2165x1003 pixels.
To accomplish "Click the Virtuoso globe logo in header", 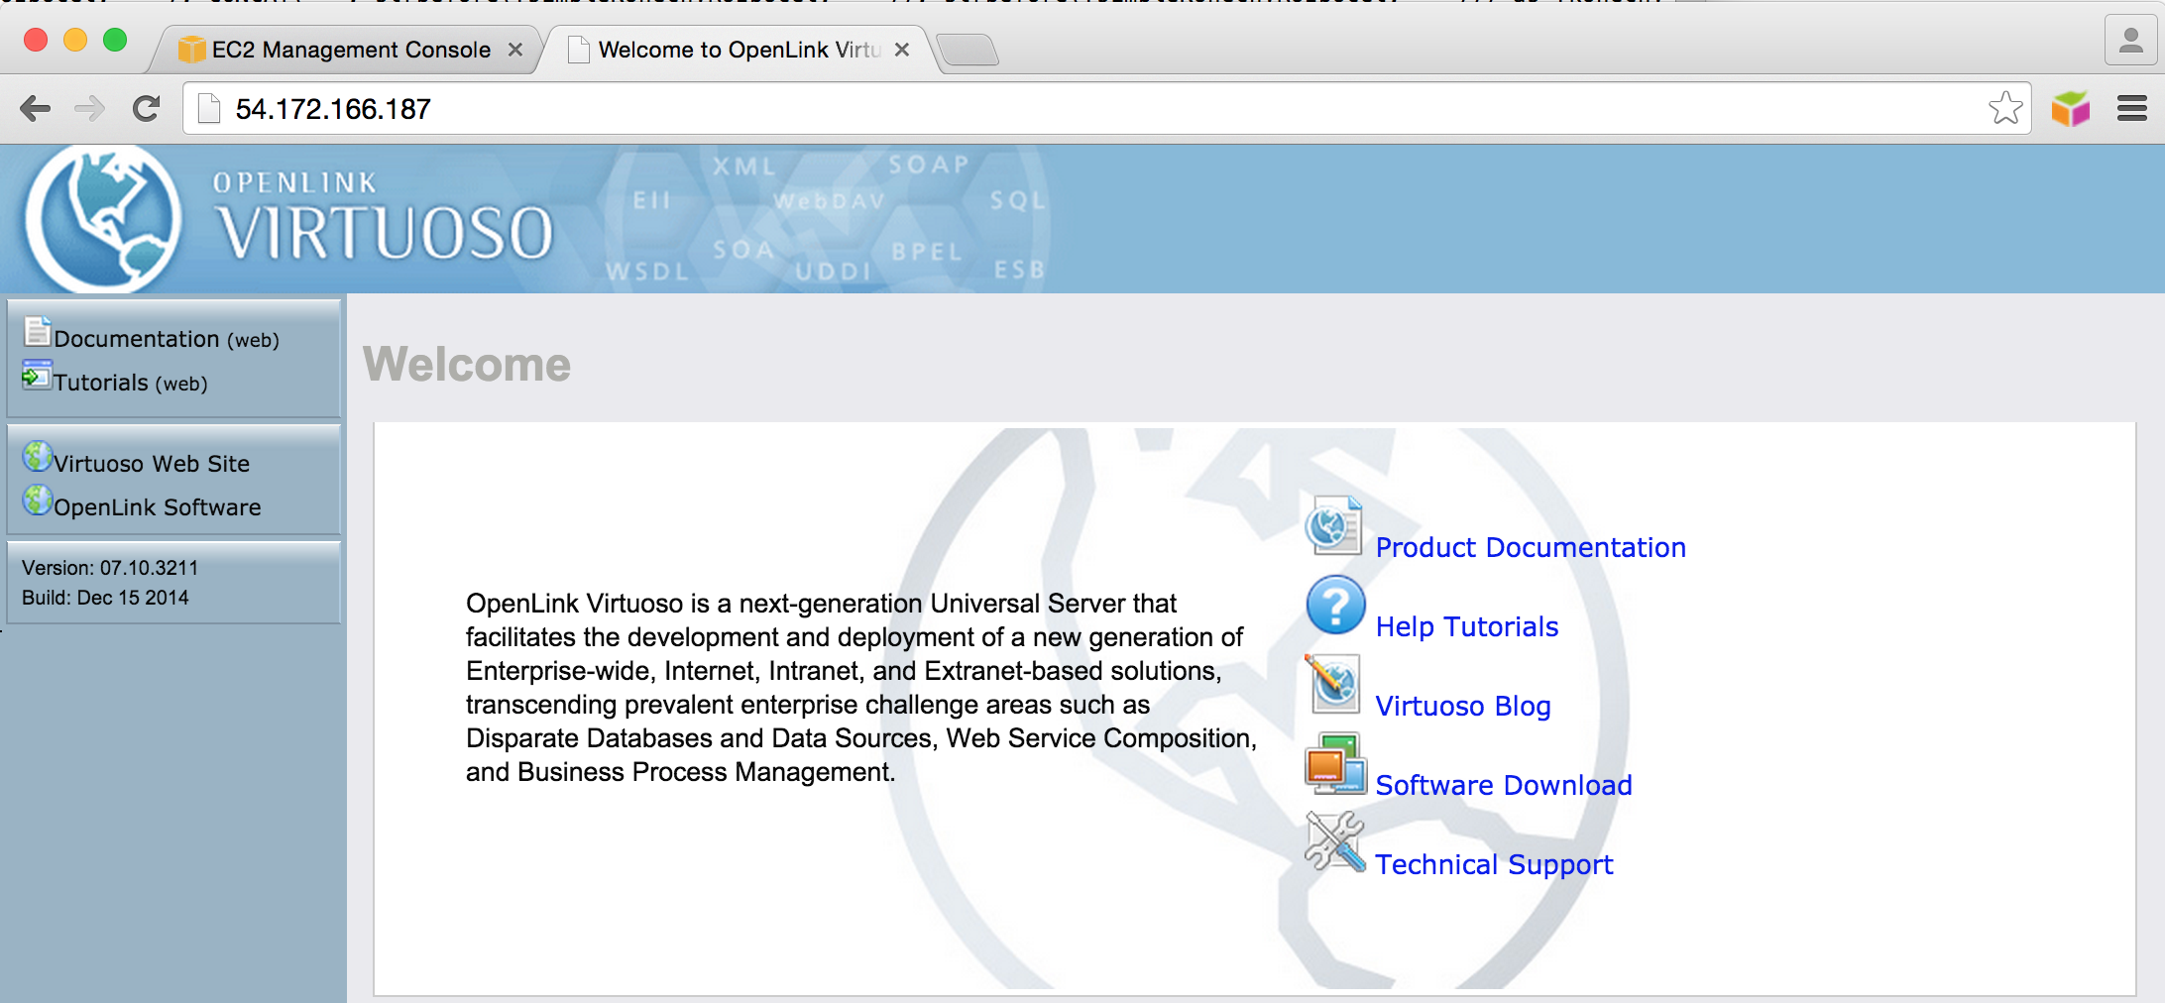I will [x=103, y=220].
